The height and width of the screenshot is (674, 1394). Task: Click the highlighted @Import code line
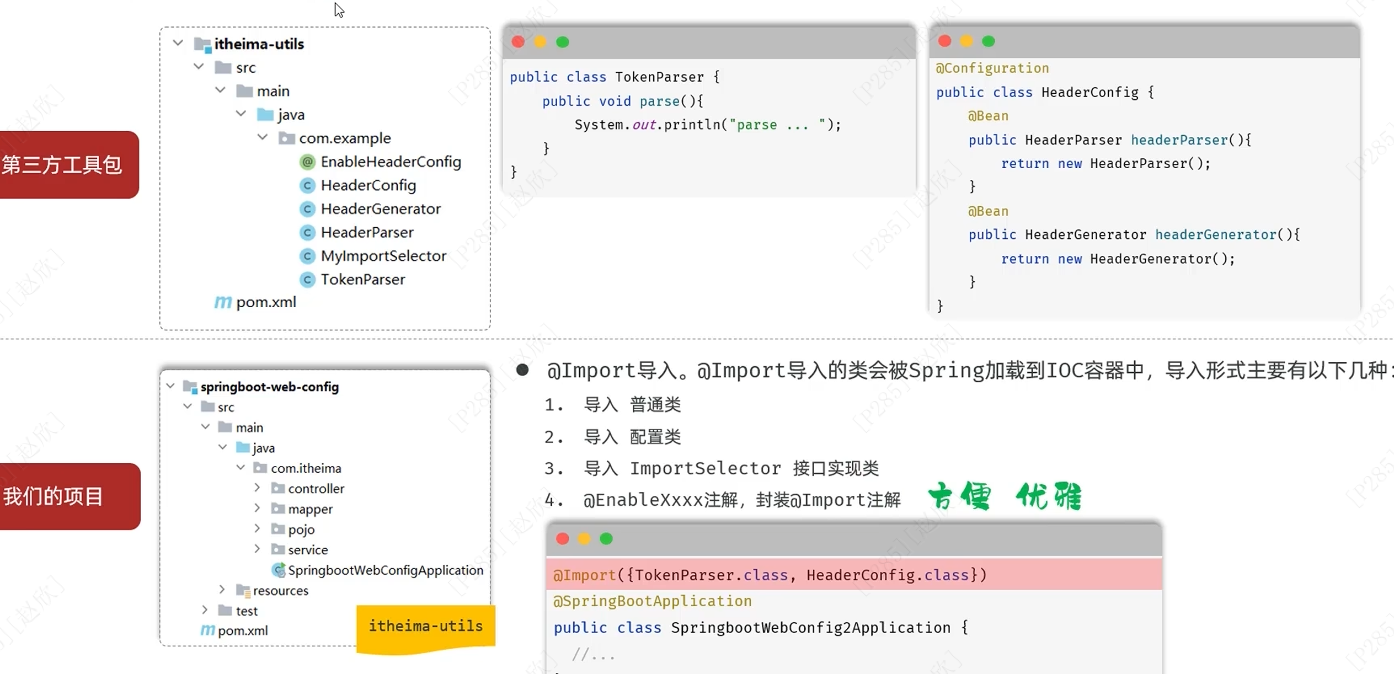770,575
